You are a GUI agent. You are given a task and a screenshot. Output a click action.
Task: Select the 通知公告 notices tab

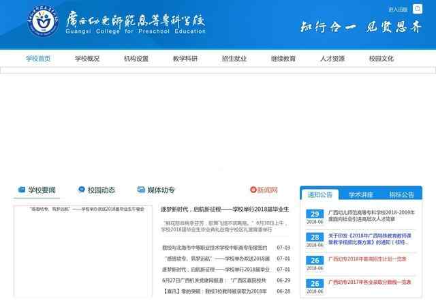[320, 194]
